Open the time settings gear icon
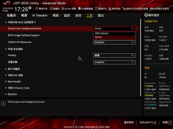This screenshot has height=129, width=173. coord(30,8)
